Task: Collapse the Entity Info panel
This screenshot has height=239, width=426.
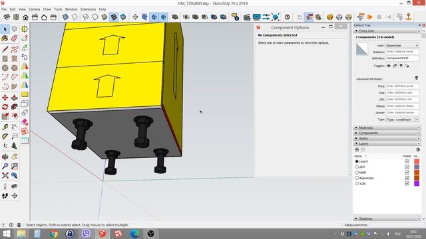Action: (387, 31)
